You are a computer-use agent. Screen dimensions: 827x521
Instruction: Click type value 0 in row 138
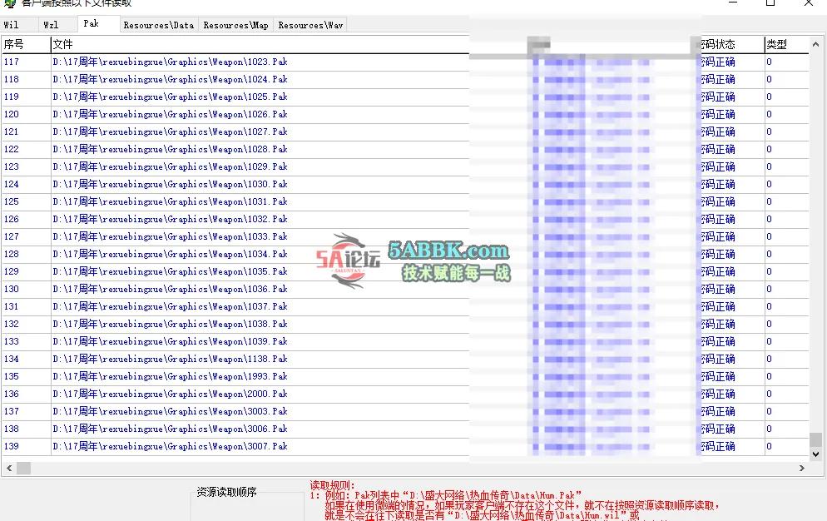click(x=769, y=429)
